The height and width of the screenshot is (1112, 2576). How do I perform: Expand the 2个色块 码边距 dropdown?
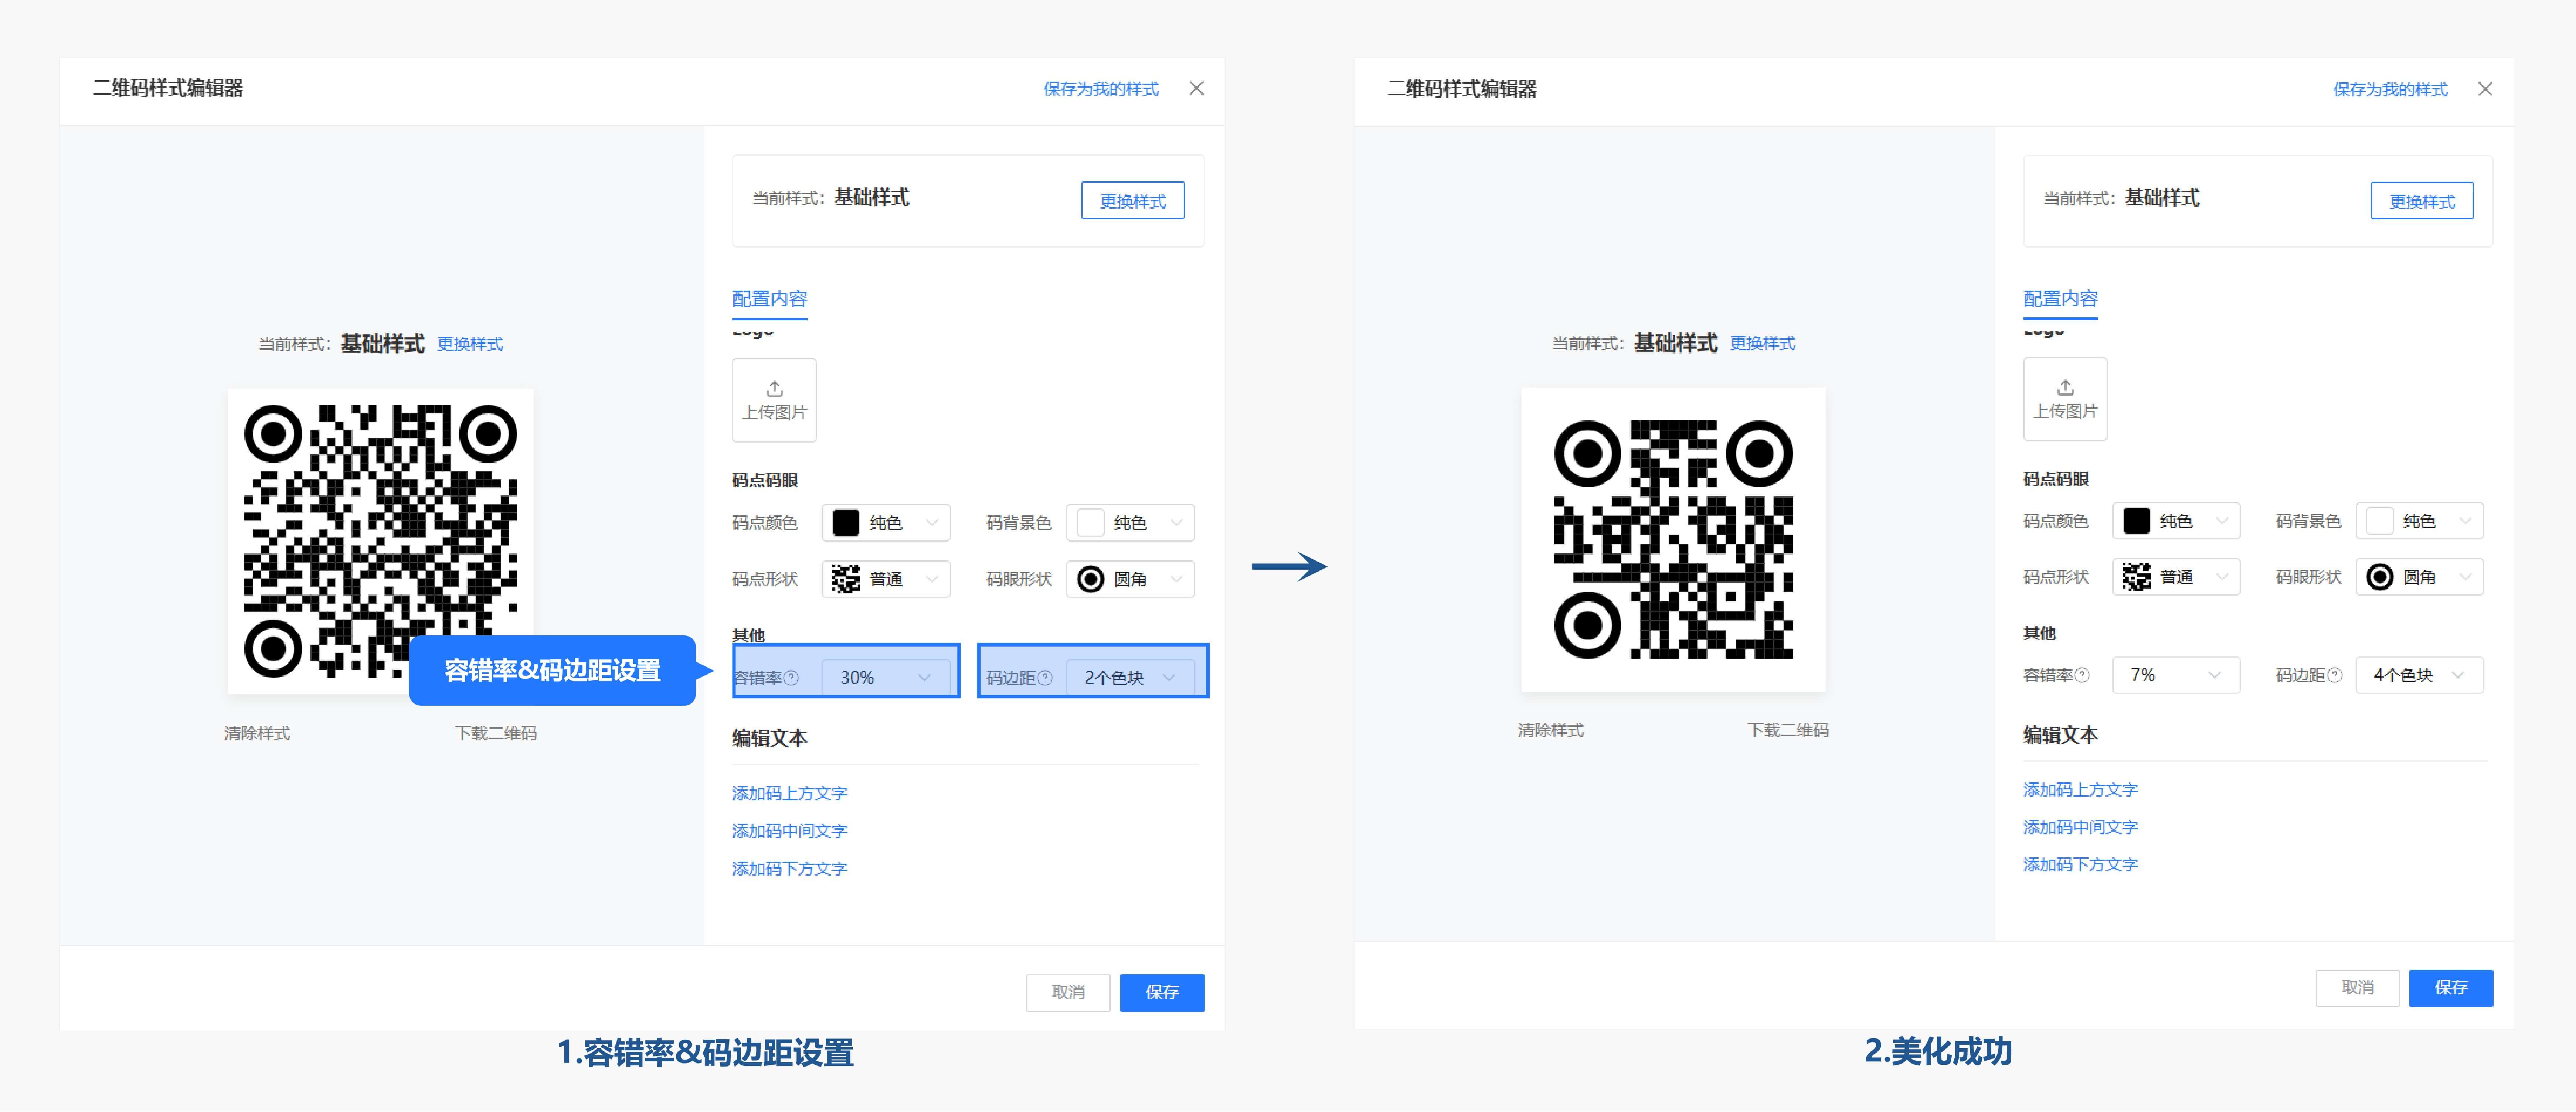(1130, 677)
